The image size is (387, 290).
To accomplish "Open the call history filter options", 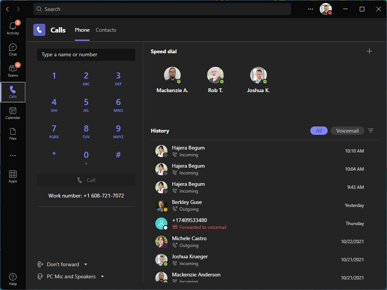I will tap(371, 130).
